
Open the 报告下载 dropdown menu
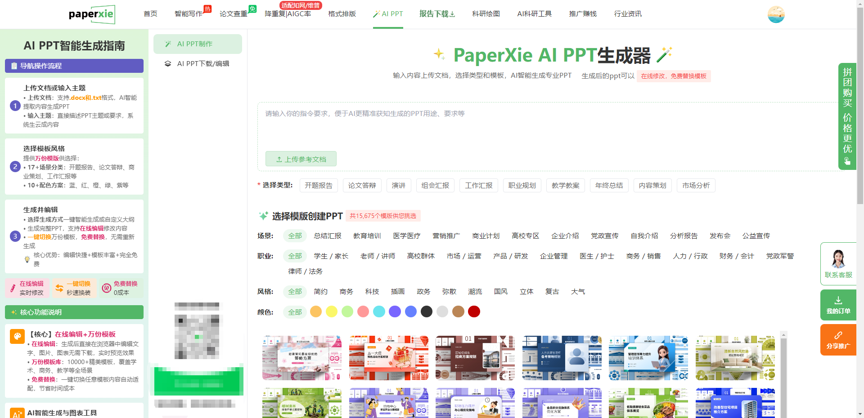pos(437,14)
